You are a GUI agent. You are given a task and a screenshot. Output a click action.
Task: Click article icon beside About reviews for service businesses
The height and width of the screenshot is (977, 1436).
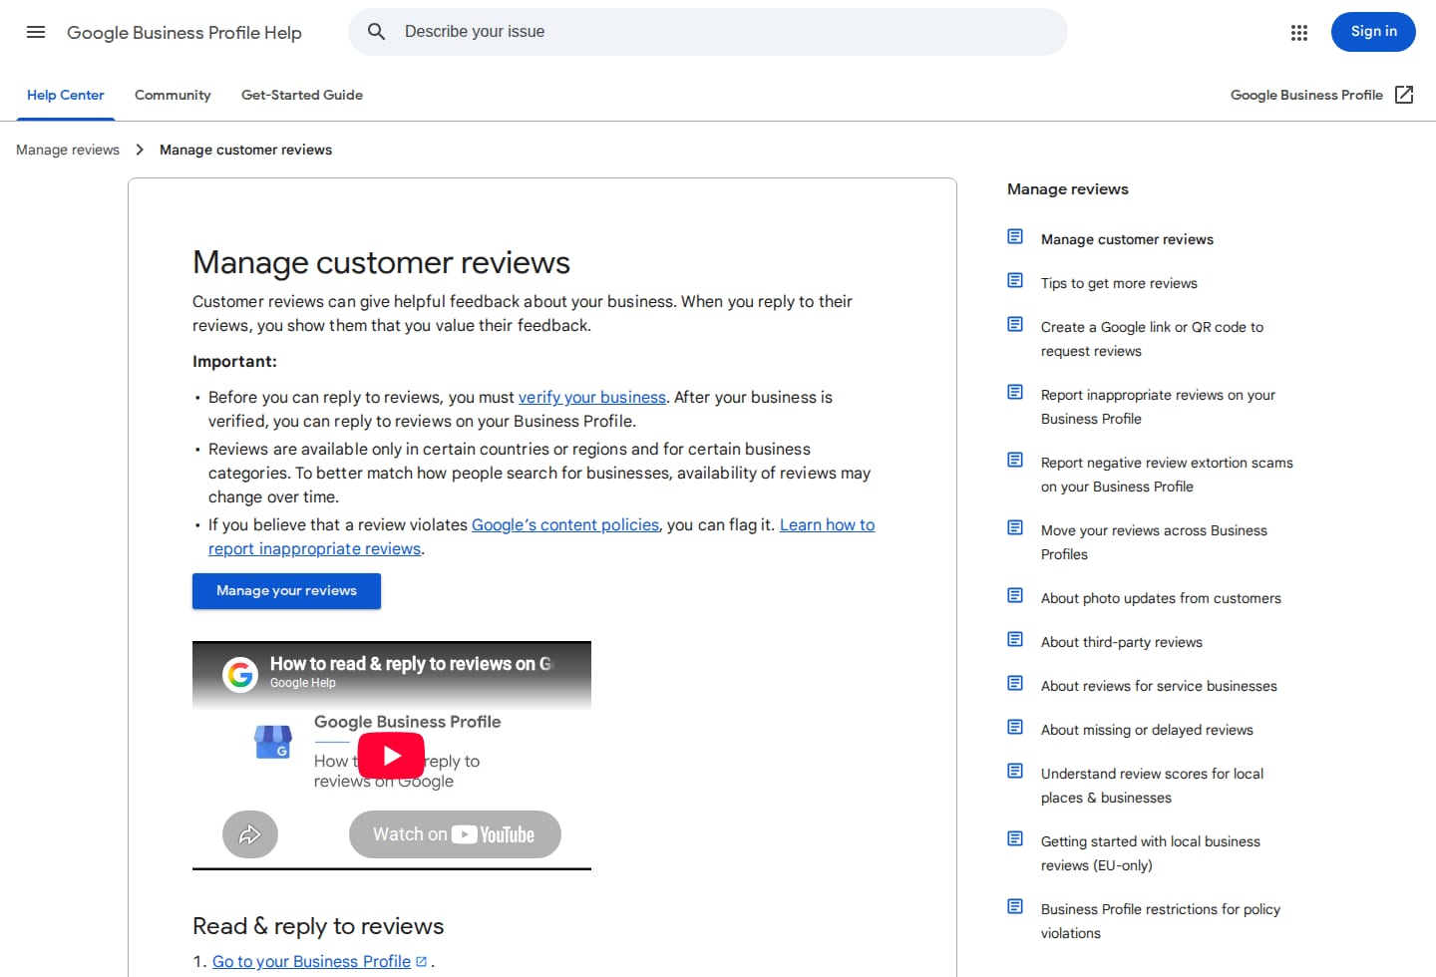point(1015,684)
